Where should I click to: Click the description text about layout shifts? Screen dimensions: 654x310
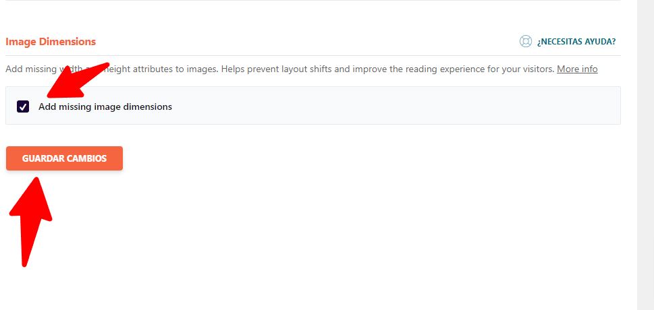pos(302,69)
